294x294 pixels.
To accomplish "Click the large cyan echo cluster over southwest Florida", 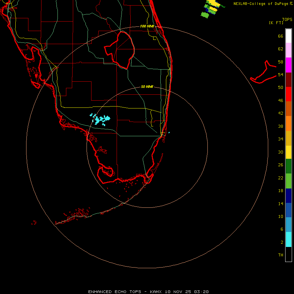I will [100, 119].
